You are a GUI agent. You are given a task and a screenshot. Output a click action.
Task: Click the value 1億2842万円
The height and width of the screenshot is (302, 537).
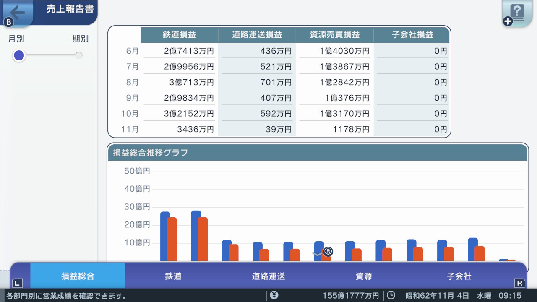pos(344,82)
